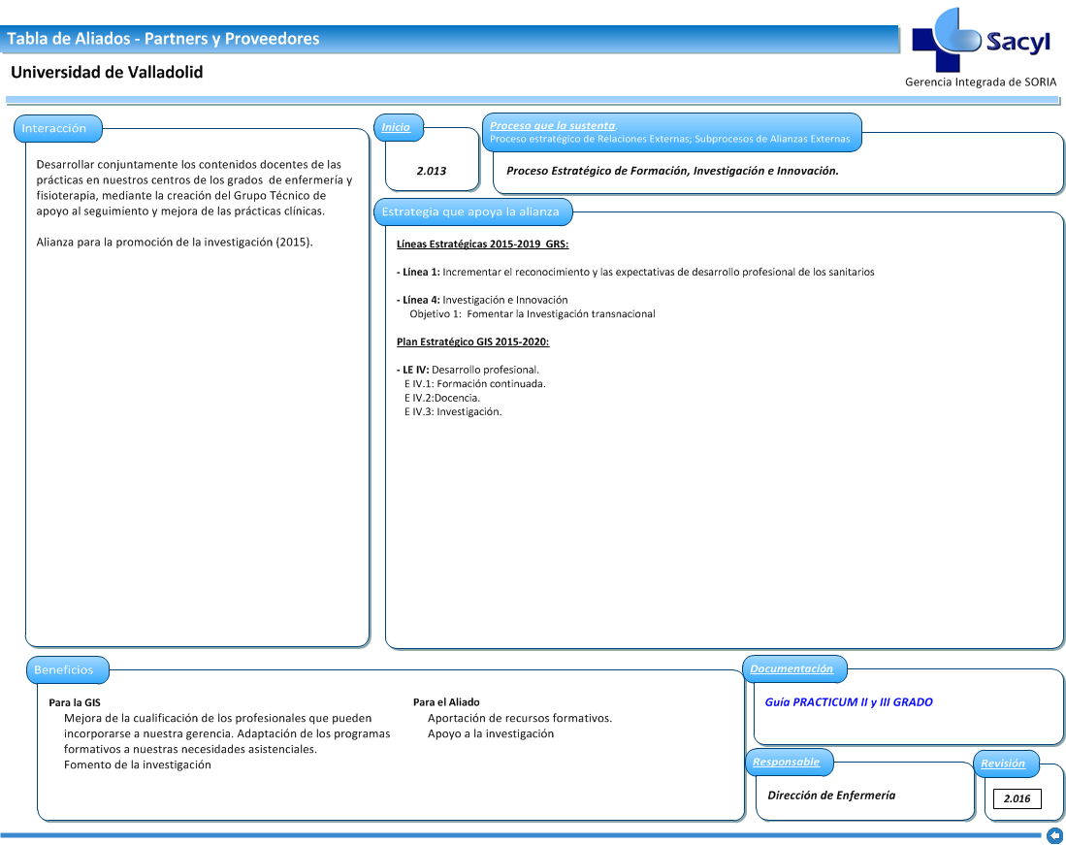The height and width of the screenshot is (845, 1066).
Task: Click the heading "Universidad de Valladolid"
Action: click(107, 72)
